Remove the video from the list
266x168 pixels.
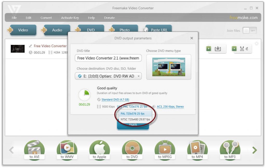pos(257,44)
